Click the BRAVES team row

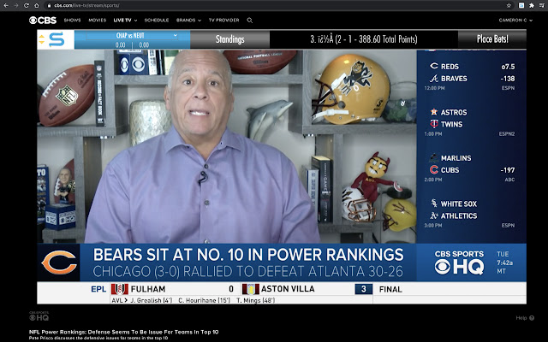pos(472,79)
